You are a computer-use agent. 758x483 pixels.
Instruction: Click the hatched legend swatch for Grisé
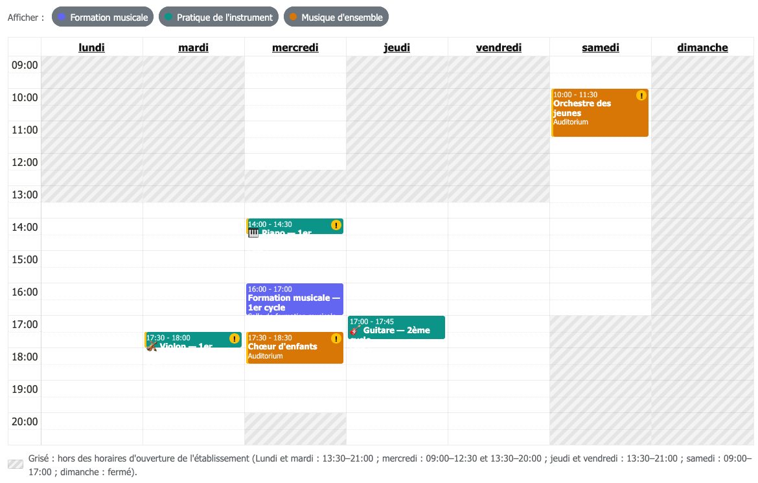click(16, 465)
